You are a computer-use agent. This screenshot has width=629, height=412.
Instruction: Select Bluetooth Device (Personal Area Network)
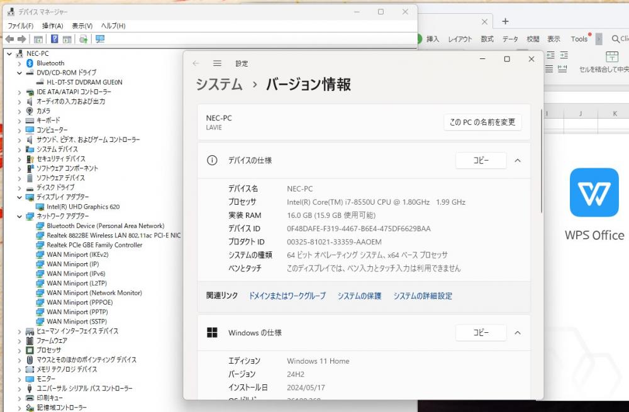[x=106, y=226]
